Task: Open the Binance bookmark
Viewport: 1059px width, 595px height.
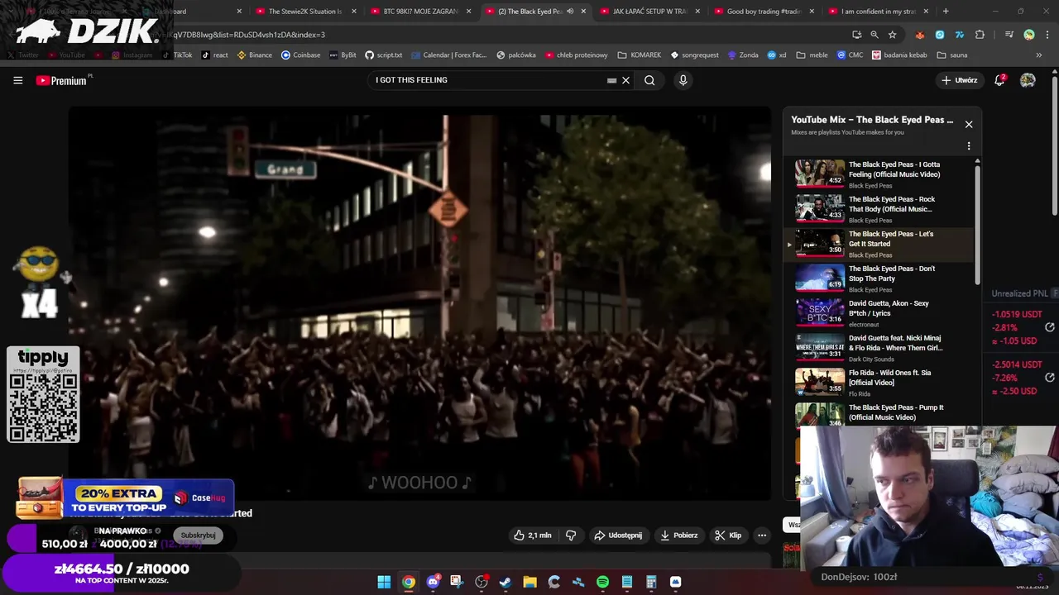Action: tap(254, 55)
